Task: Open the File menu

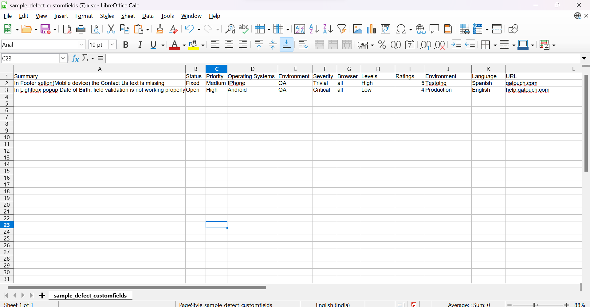Action: tap(8, 16)
